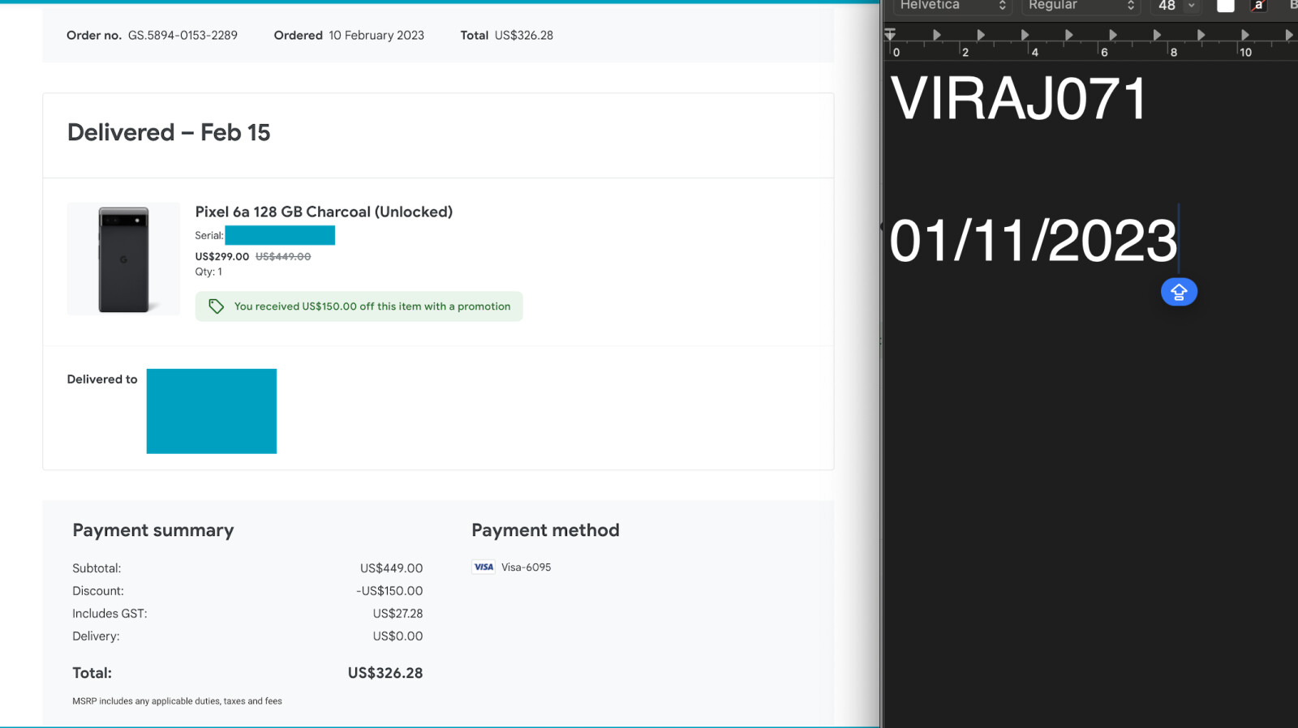Click the Payment method heading
The height and width of the screenshot is (728, 1298).
[x=545, y=530]
